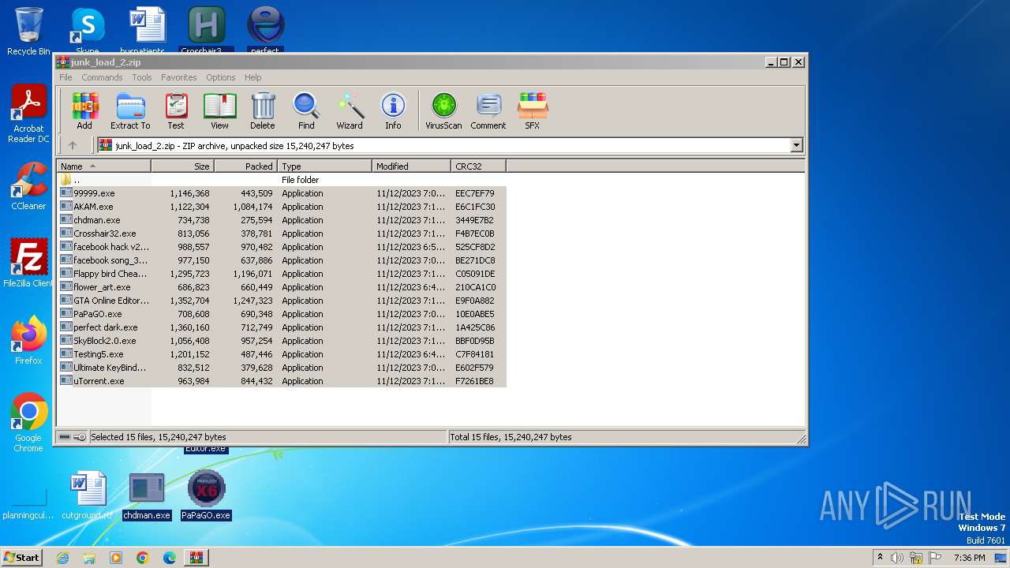This screenshot has height=568, width=1010.
Task: Sort by Size column header
Action: (183, 166)
